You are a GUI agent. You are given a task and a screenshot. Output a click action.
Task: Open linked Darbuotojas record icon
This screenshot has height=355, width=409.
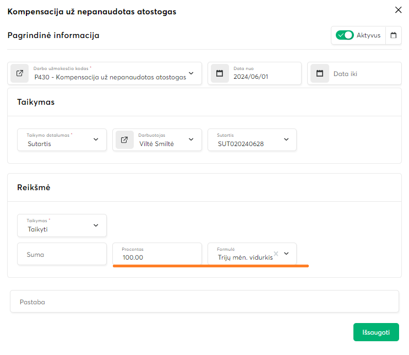point(125,140)
